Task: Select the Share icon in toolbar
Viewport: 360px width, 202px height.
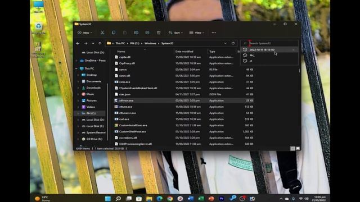Action: 147,33
